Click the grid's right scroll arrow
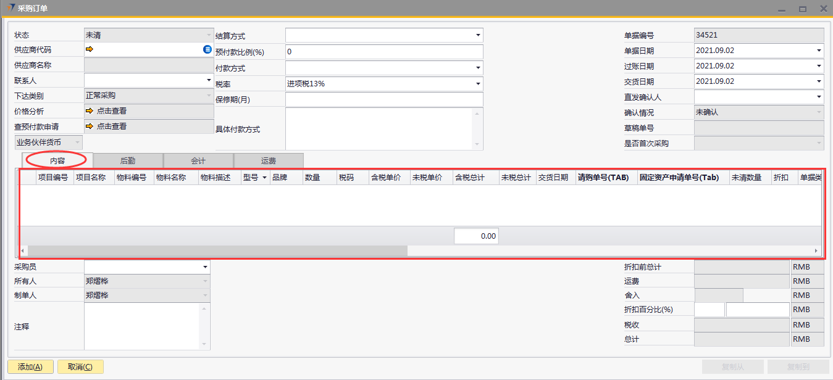Viewport: 833px width, 380px height. pyautogui.click(x=816, y=251)
